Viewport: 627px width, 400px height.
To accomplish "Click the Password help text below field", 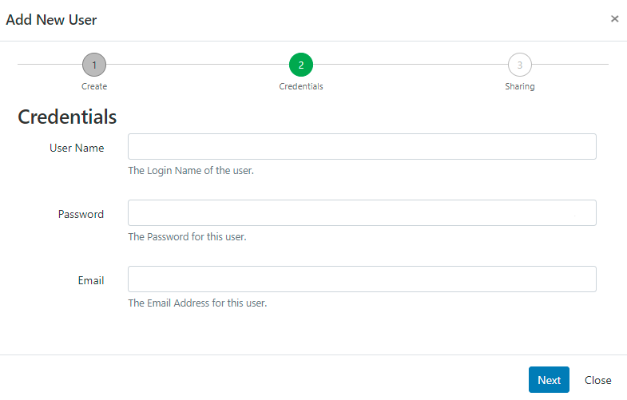I will (x=187, y=236).
